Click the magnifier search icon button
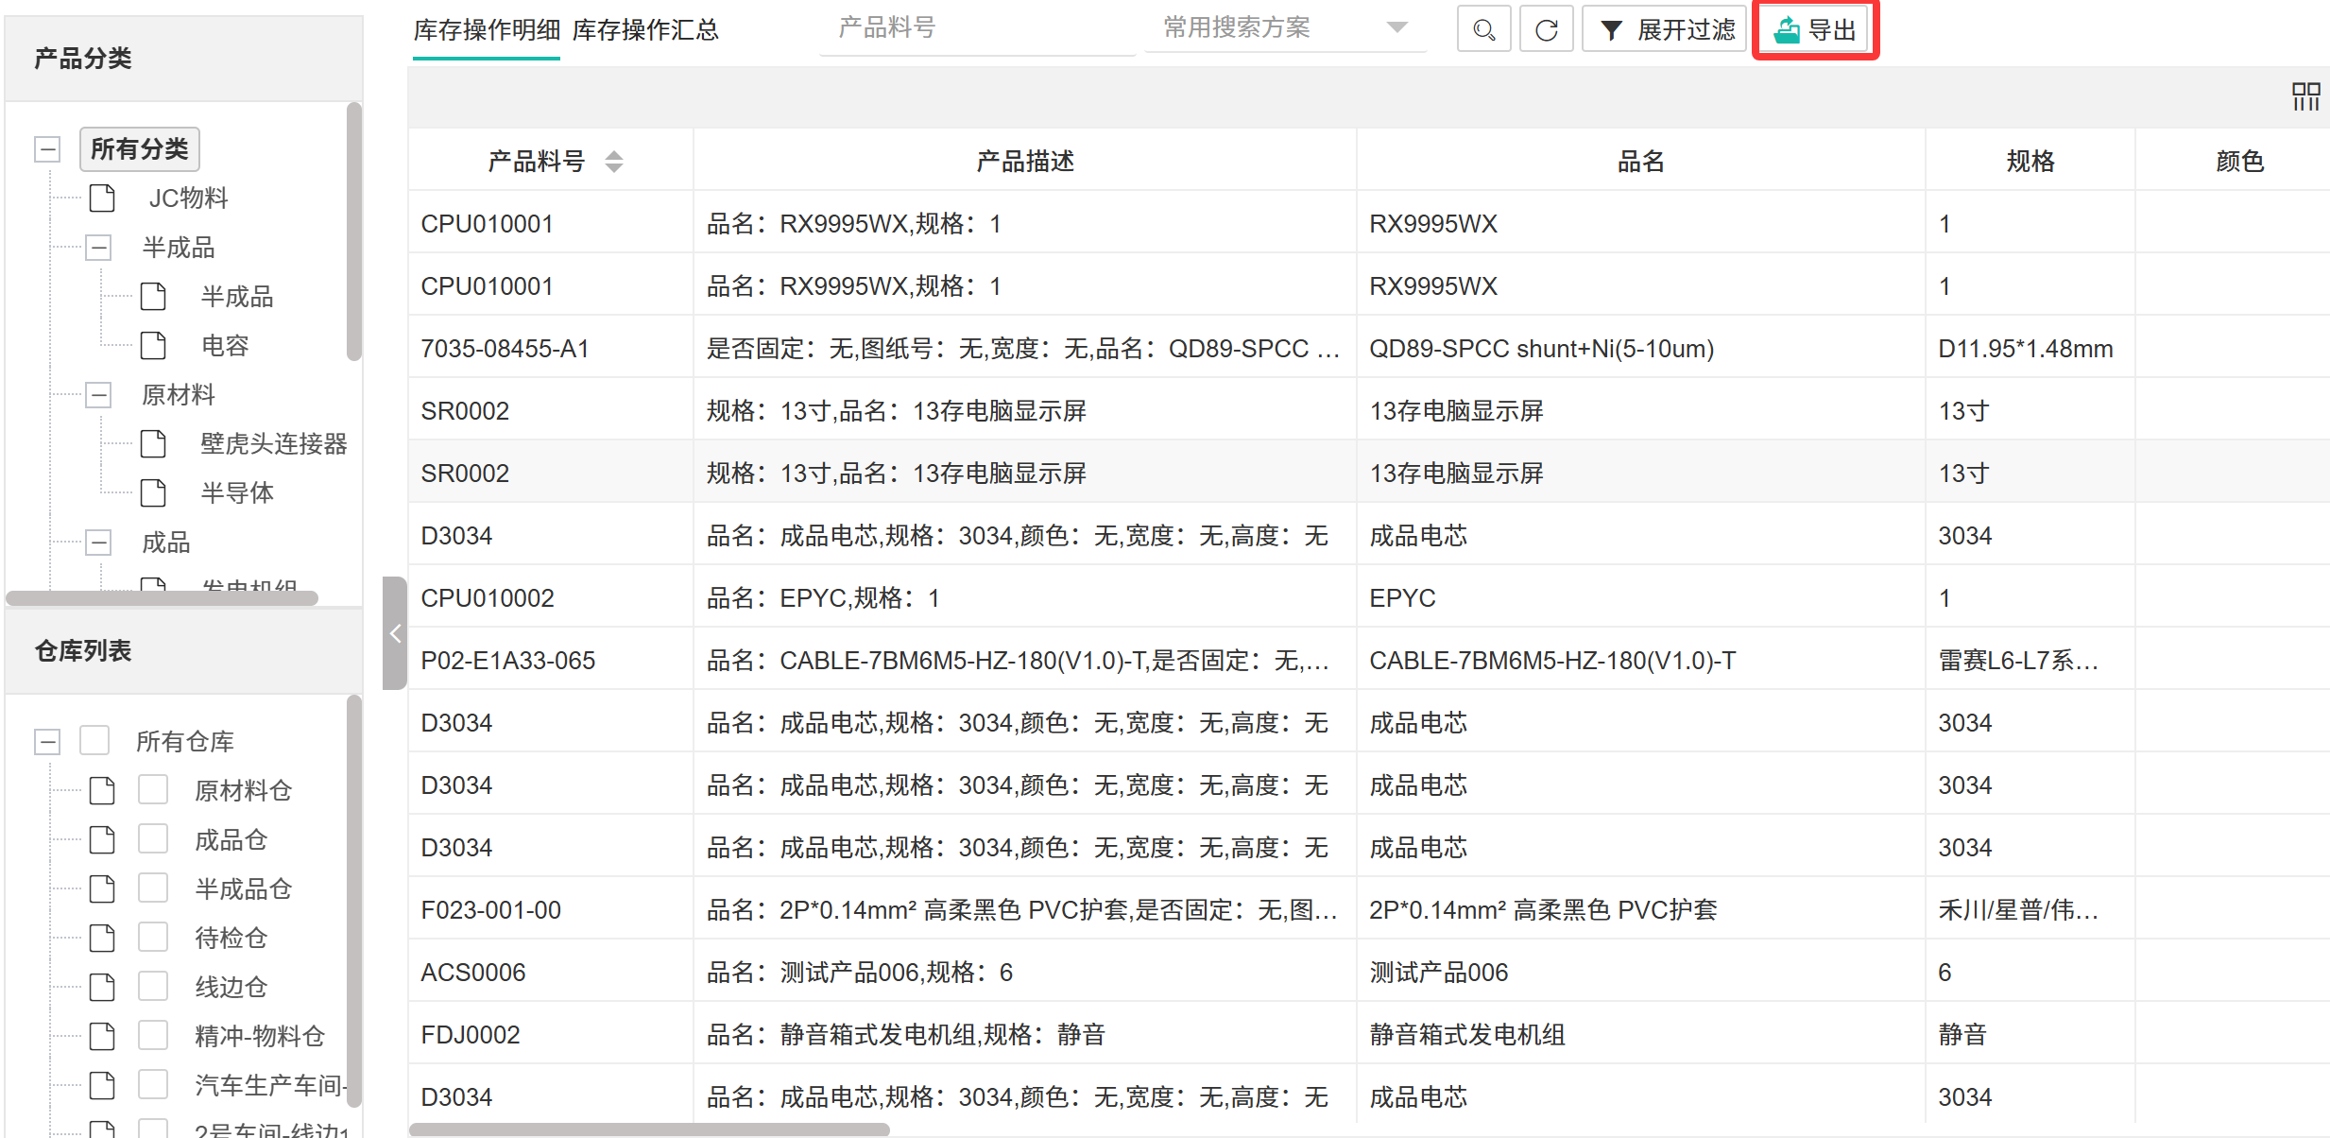Screen dimensions: 2330x1138 pyautogui.click(x=1483, y=30)
